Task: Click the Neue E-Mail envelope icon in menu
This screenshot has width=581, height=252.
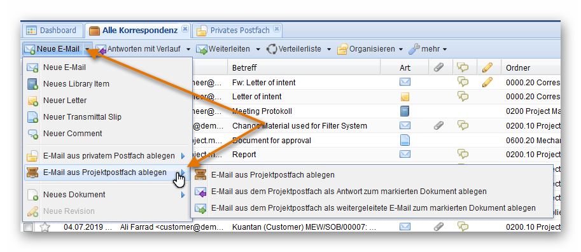Action: pos(32,68)
